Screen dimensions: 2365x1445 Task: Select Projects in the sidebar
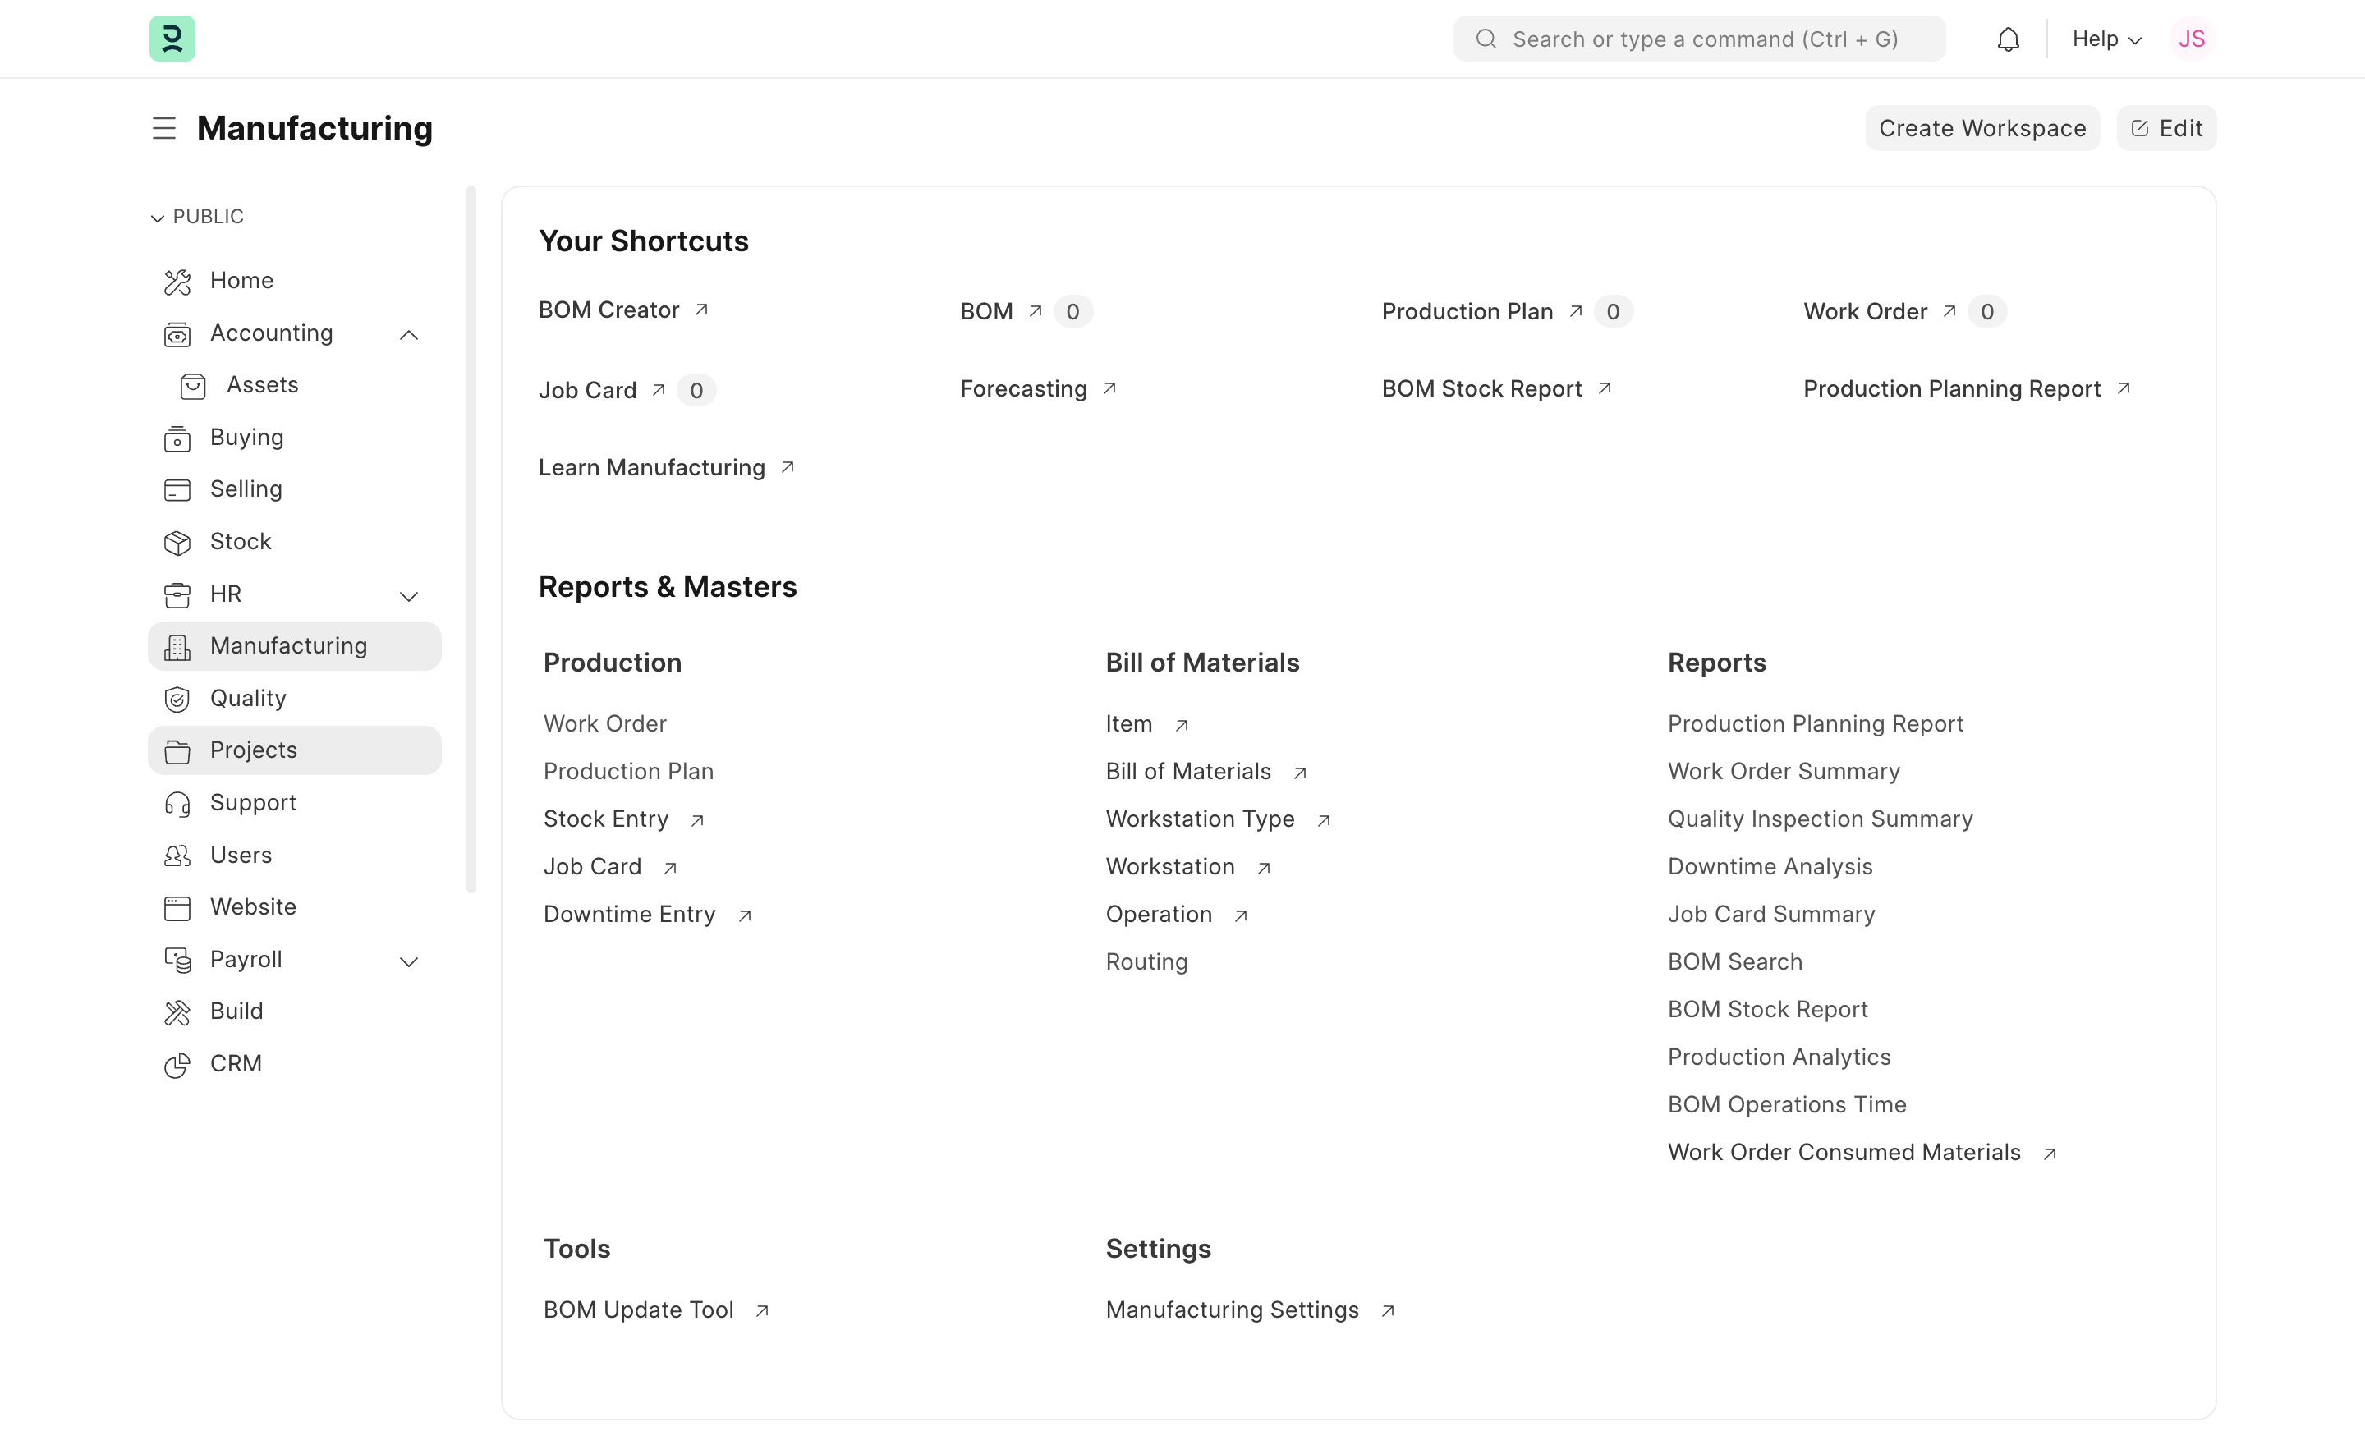252,750
